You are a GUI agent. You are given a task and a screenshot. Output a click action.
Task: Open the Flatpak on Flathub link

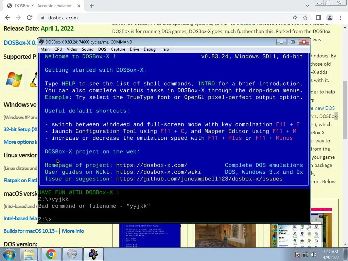pos(20,180)
